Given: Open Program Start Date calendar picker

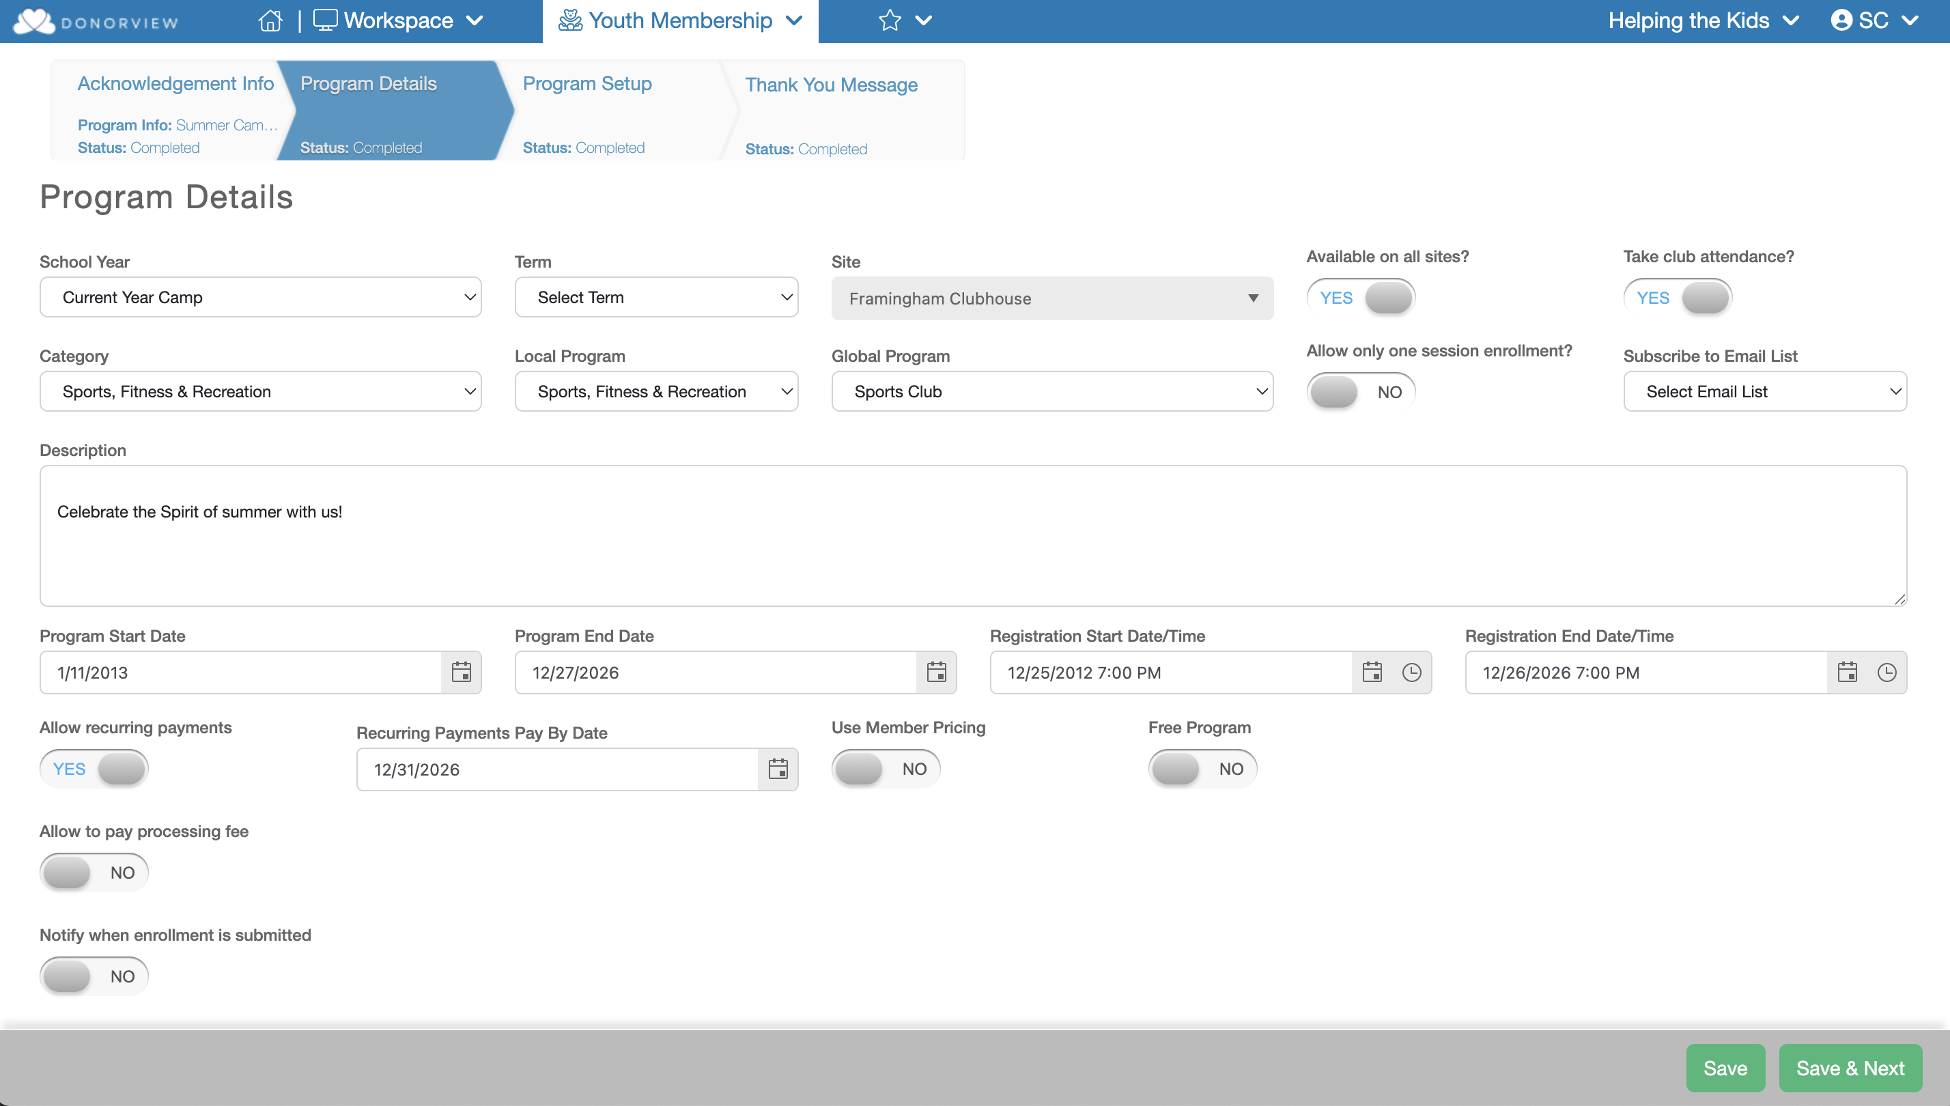Looking at the screenshot, I should (461, 672).
